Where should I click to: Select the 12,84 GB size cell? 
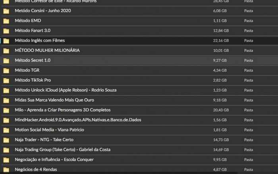click(221, 31)
